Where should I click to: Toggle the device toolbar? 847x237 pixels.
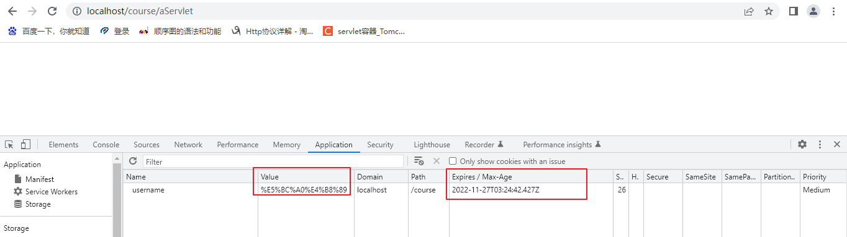tap(25, 144)
